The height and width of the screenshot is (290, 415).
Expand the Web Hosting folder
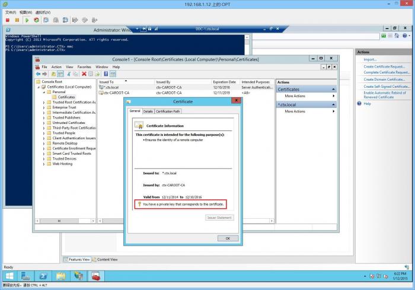[x=44, y=164]
